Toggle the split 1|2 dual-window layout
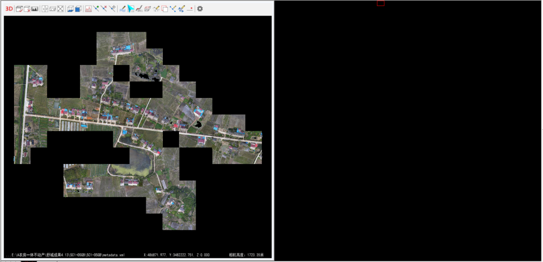This screenshot has height=262, width=543. tap(45, 9)
